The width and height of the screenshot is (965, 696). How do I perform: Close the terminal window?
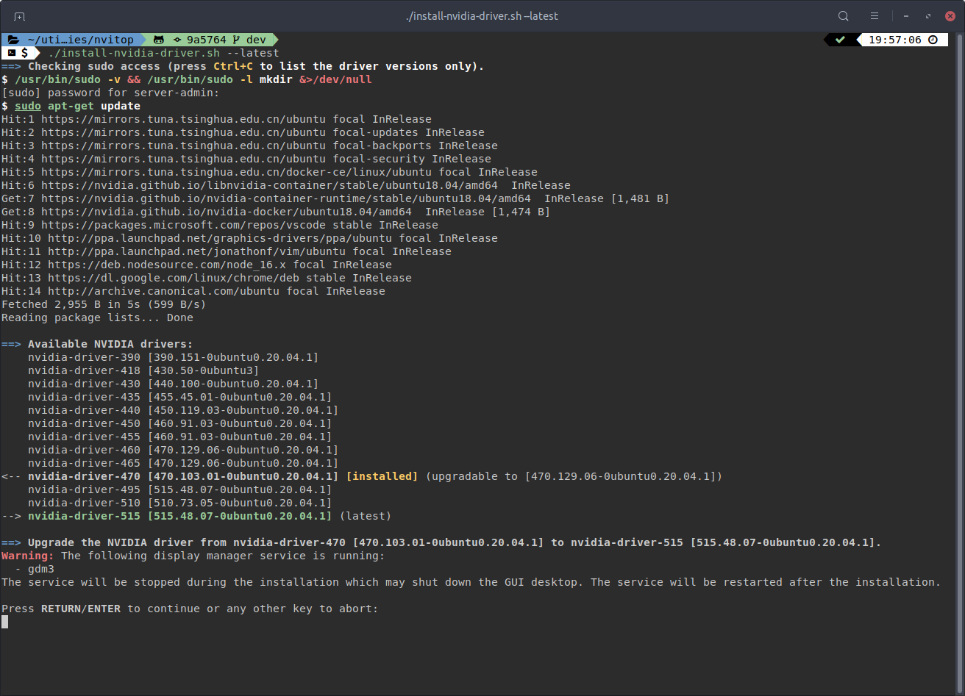(x=950, y=16)
